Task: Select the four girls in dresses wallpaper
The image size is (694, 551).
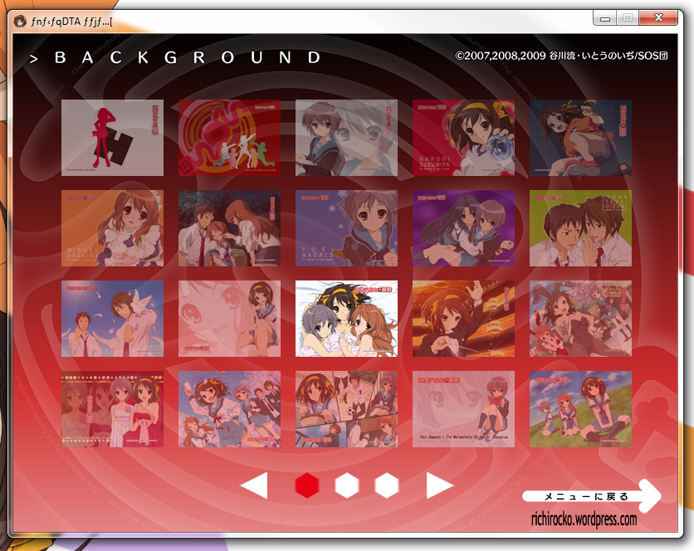Action: click(112, 409)
